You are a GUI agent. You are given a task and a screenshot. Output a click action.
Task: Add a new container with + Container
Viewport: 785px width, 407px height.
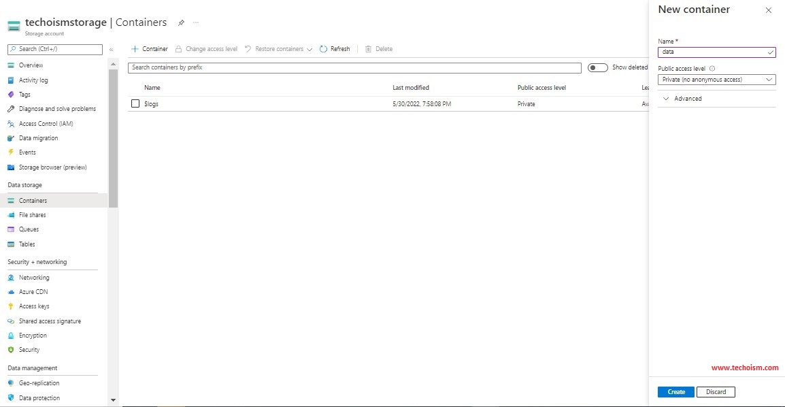point(149,49)
